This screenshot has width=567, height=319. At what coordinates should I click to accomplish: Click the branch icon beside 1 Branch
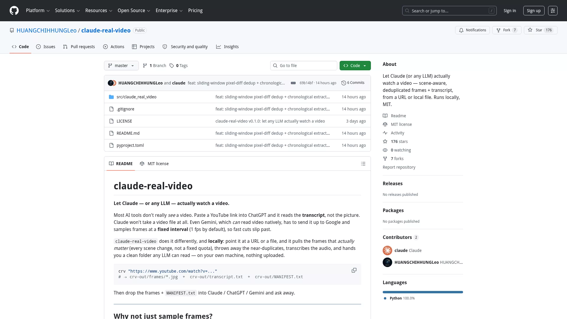coord(145,66)
